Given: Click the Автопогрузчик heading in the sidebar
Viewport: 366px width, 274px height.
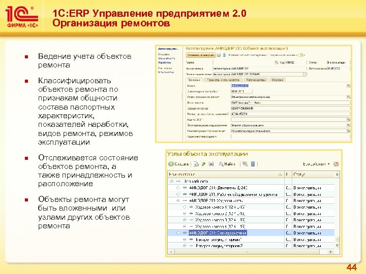Looking at the screenshot, I should [x=168, y=49].
